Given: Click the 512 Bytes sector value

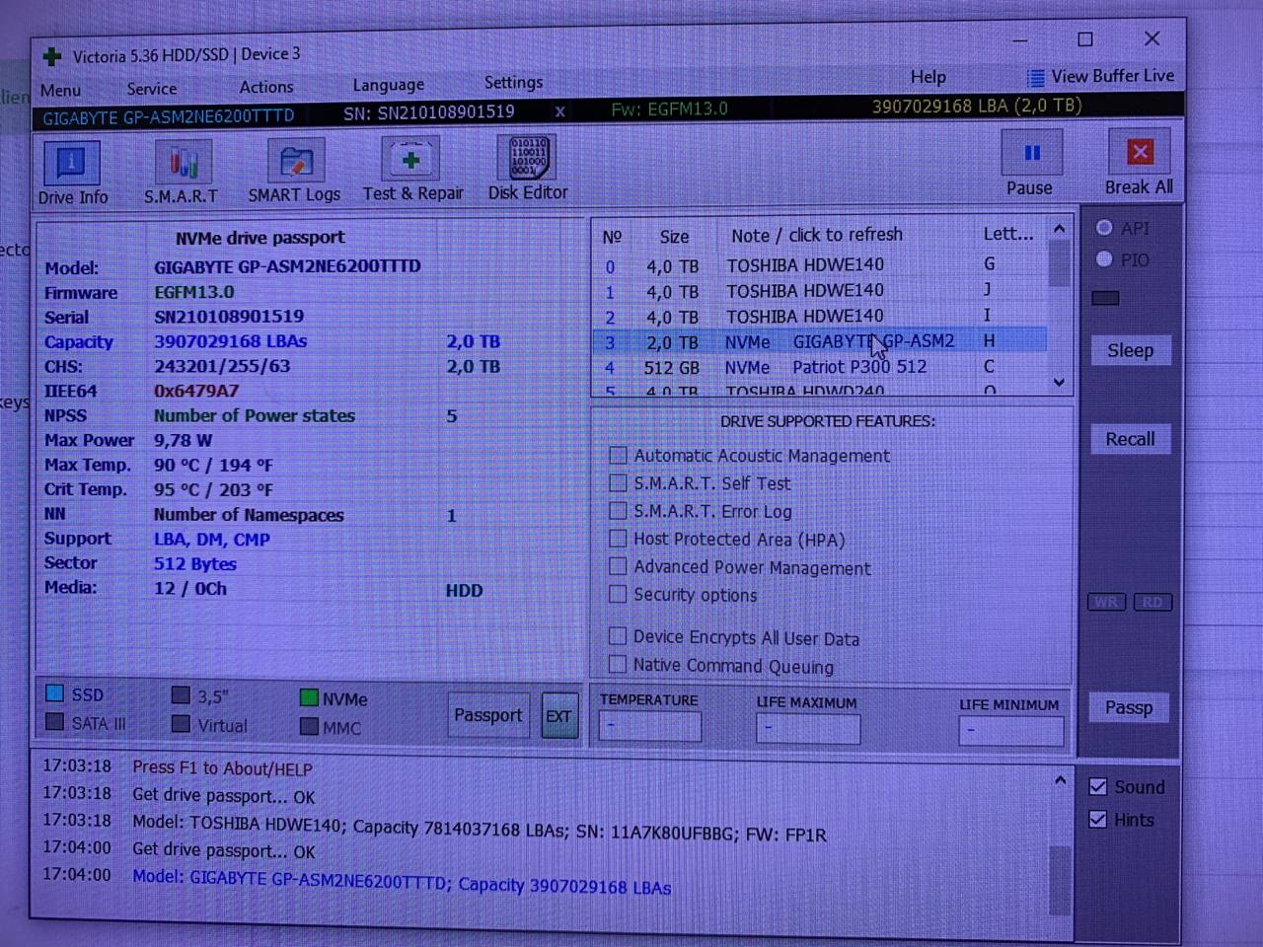Looking at the screenshot, I should (x=195, y=564).
